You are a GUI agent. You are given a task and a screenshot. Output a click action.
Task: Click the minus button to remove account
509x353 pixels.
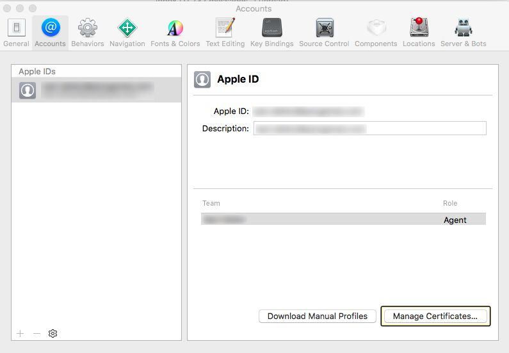coord(36,334)
